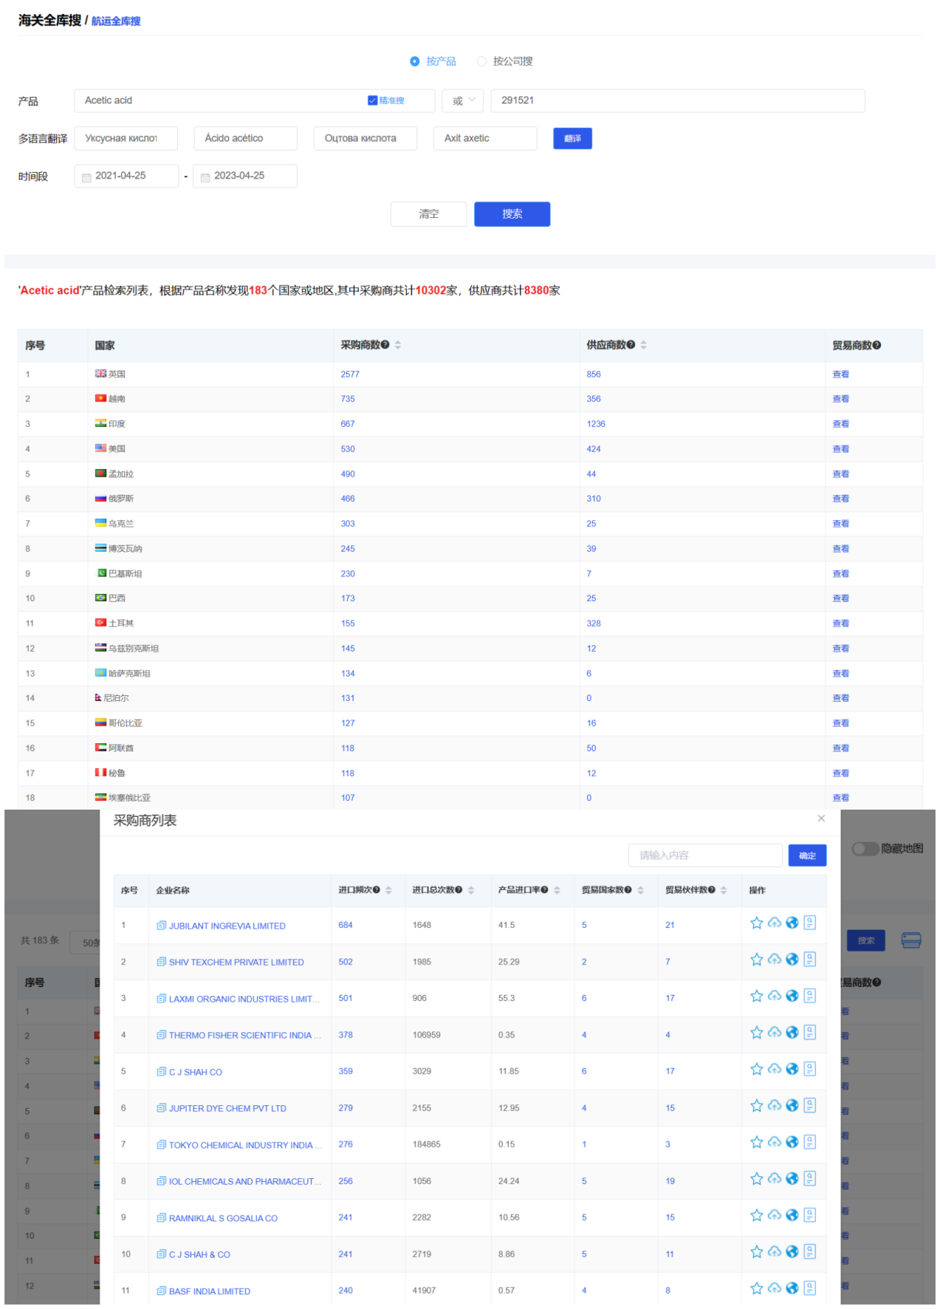This screenshot has height=1309, width=940.
Task: Click the 请输入内容 search box in dialog
Action: pyautogui.click(x=705, y=856)
